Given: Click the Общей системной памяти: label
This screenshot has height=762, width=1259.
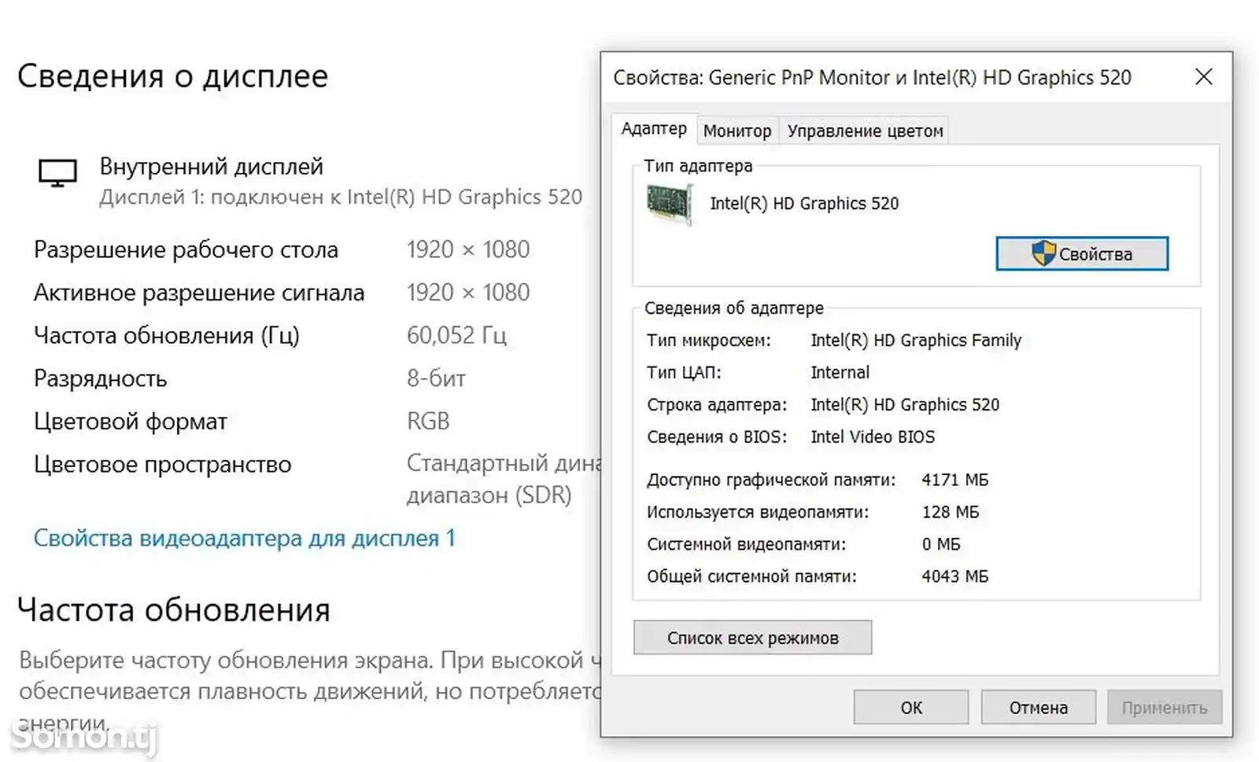Looking at the screenshot, I should pos(751,576).
